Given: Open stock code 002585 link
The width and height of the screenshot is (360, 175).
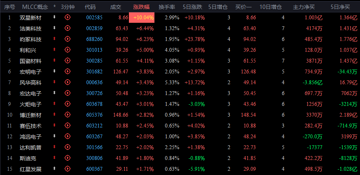Looking at the screenshot, I should [94, 18].
